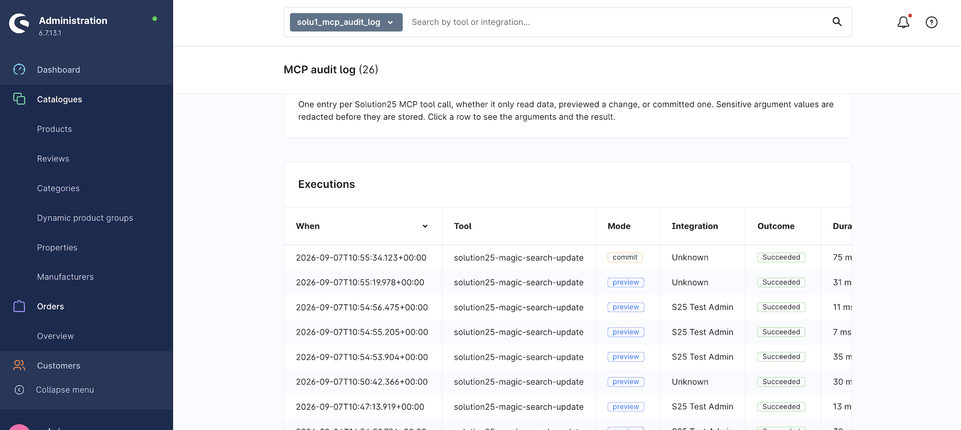The width and height of the screenshot is (961, 430).
Task: Click the Collapse menu arrow icon
Action: [19, 390]
